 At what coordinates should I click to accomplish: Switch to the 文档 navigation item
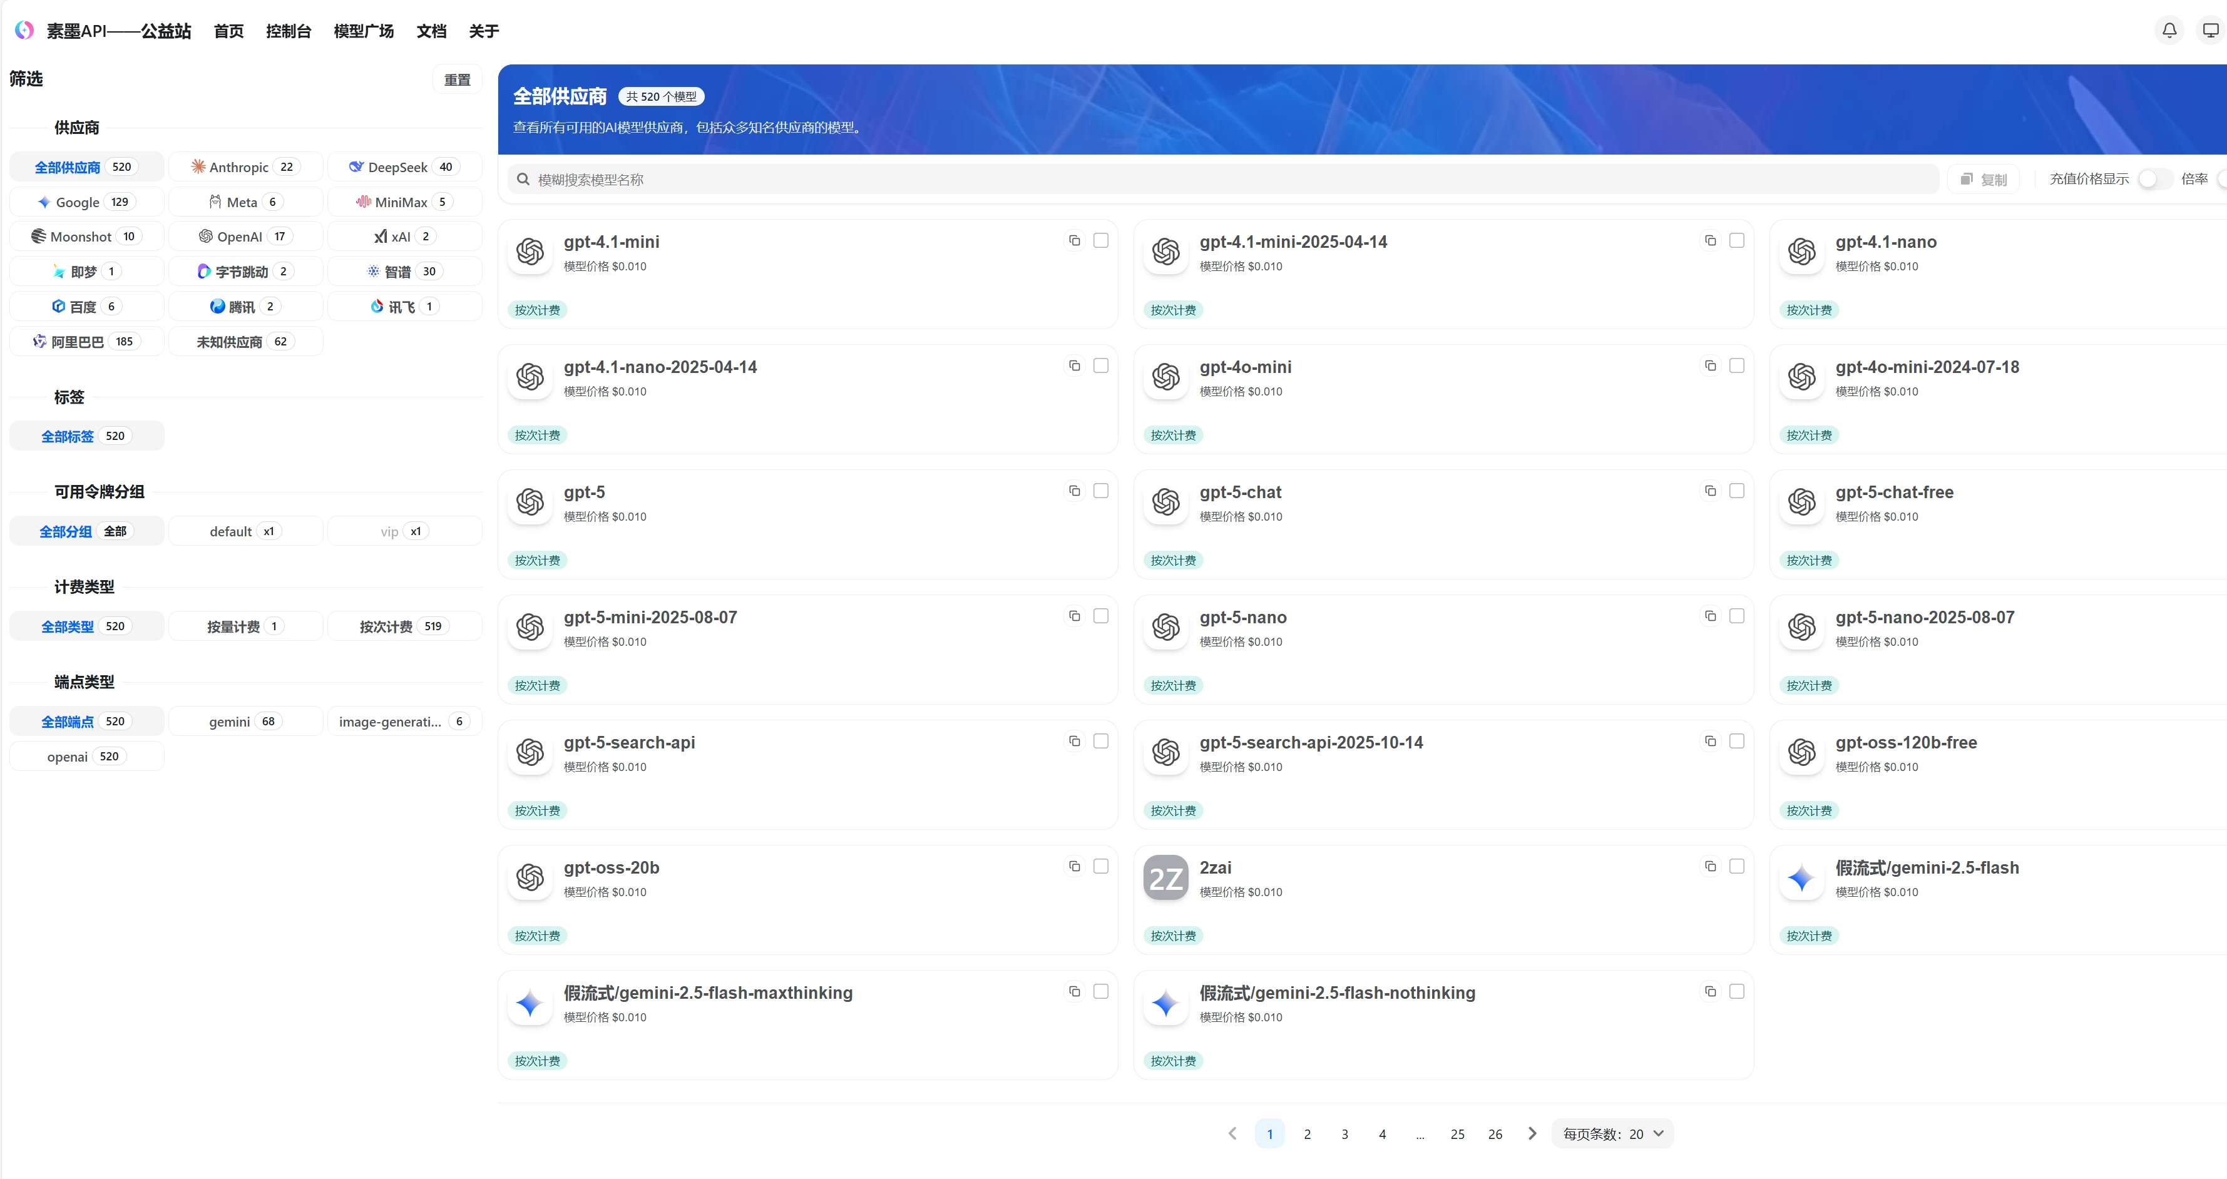pos(431,30)
